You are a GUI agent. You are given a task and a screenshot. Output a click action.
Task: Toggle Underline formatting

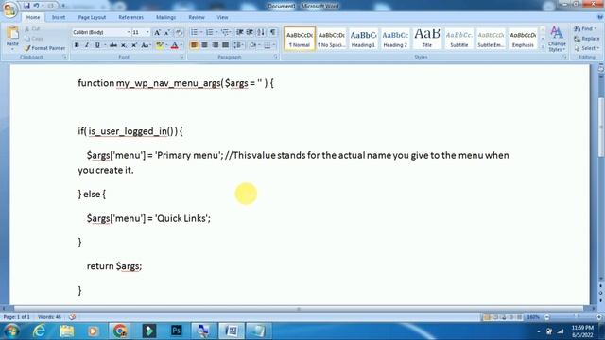97,45
